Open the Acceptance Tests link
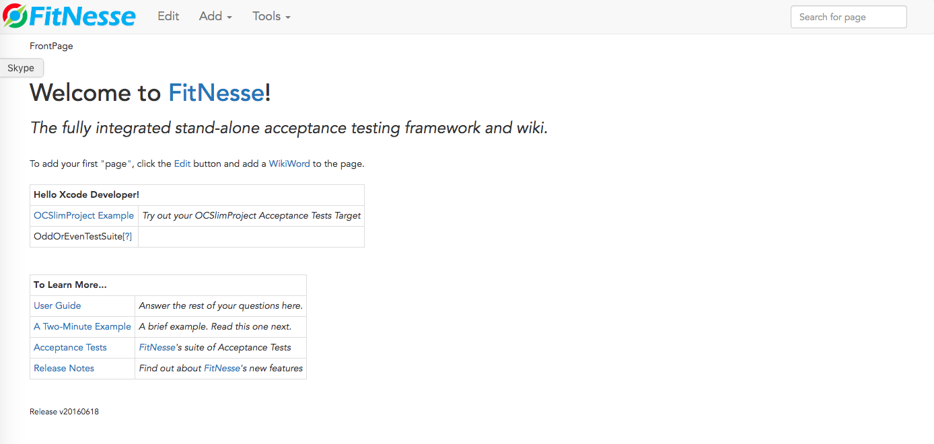The height and width of the screenshot is (444, 934). coord(70,347)
